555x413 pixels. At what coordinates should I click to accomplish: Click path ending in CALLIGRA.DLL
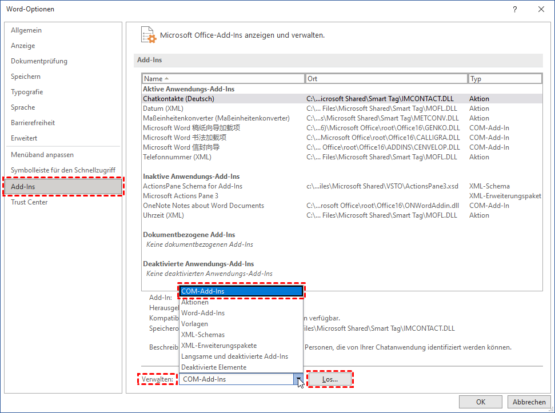click(x=383, y=138)
